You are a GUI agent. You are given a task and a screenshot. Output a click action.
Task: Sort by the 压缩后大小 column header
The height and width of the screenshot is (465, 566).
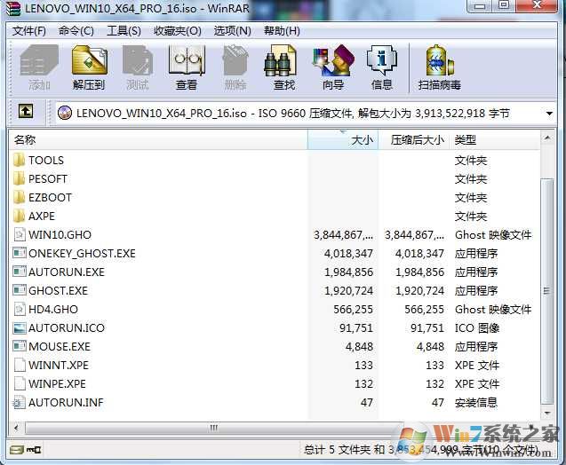(x=413, y=140)
